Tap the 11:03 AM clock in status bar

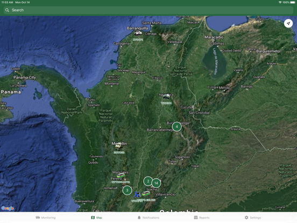pos(7,2)
